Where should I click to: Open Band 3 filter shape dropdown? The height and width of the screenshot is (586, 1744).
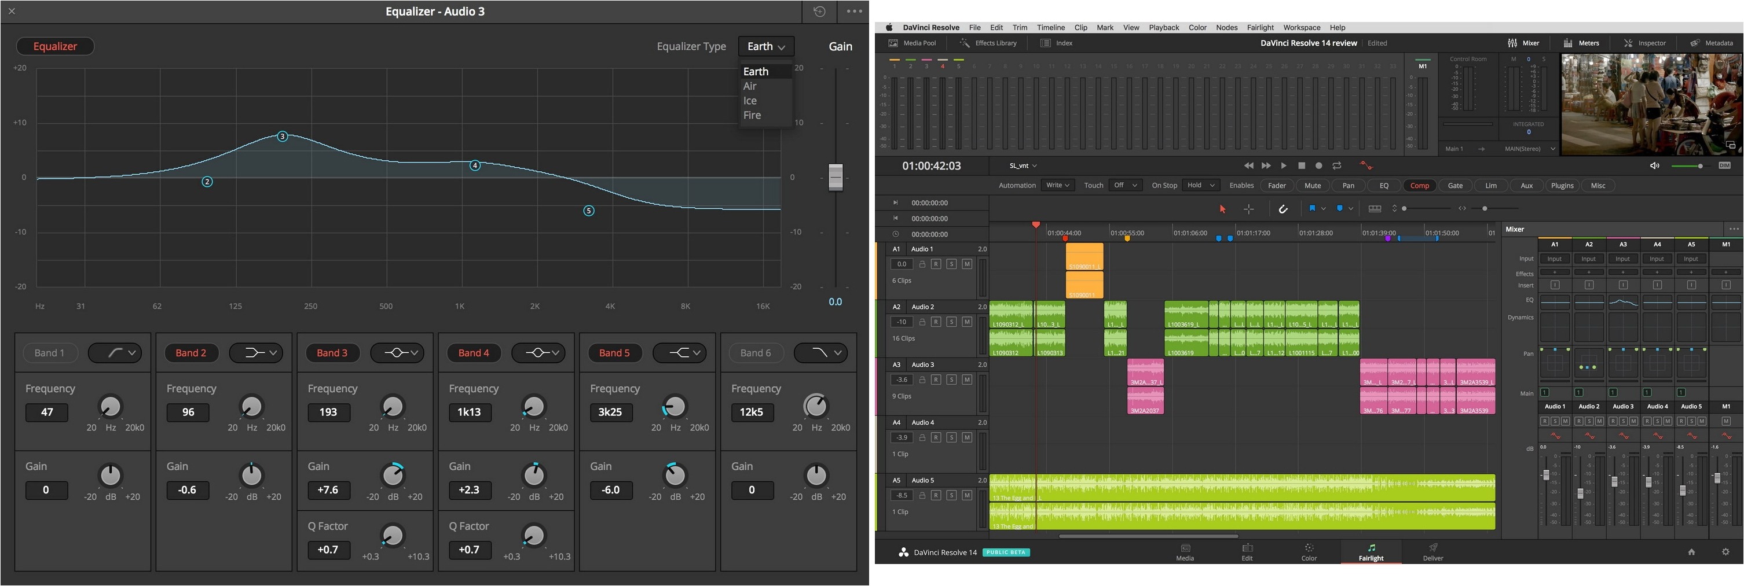pyautogui.click(x=397, y=352)
